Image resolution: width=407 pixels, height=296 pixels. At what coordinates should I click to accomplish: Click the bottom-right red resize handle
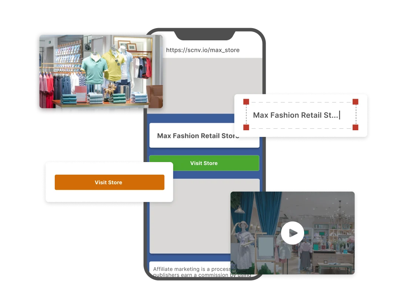click(355, 127)
